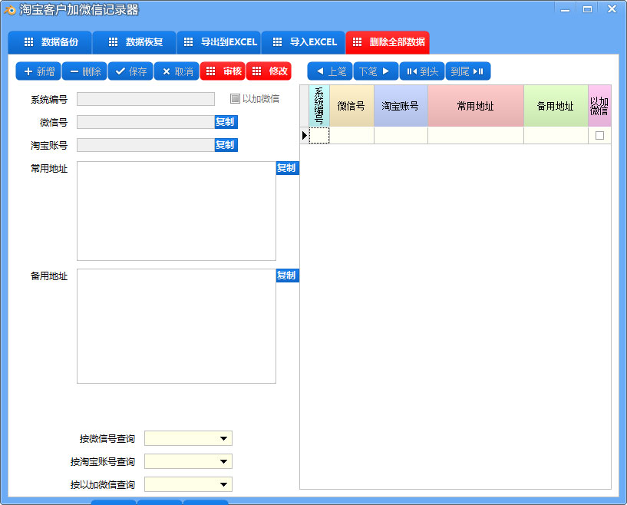Click the 数据备份 backup button
Image resolution: width=627 pixels, height=505 pixels.
[x=50, y=42]
